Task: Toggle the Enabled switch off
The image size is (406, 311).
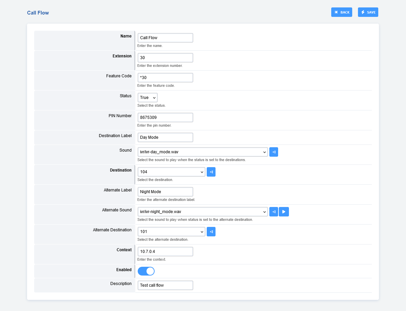Action: point(146,271)
